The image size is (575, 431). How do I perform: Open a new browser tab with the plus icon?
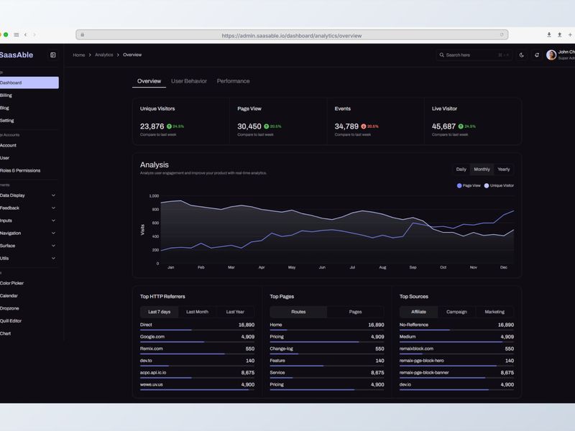(570, 34)
